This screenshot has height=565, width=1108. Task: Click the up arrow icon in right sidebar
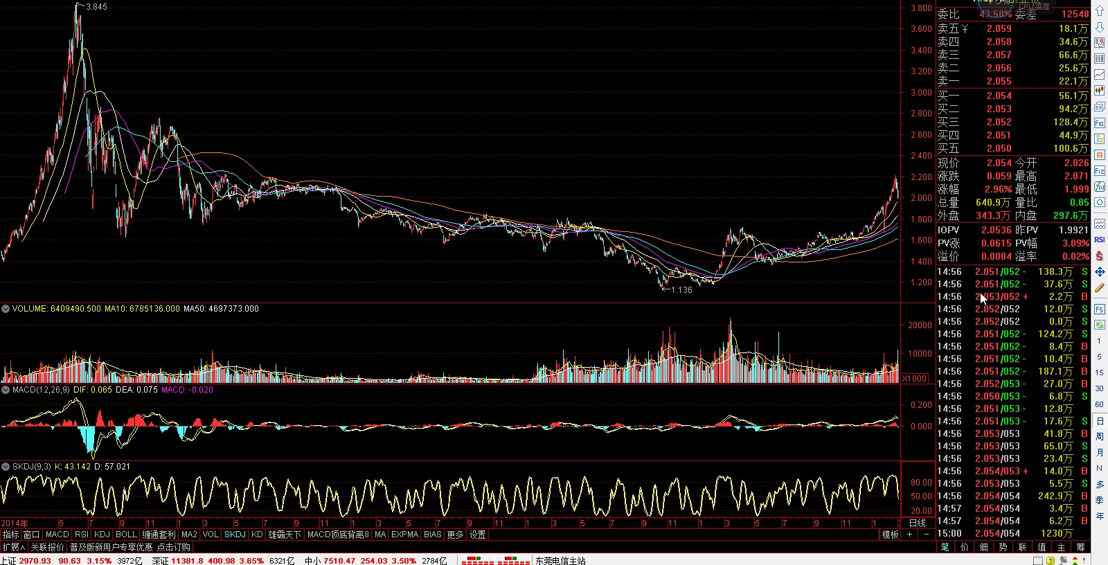(x=1099, y=11)
